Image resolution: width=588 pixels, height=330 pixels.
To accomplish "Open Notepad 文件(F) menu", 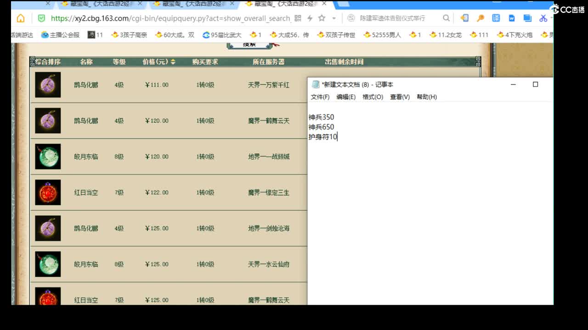I will (320, 97).
